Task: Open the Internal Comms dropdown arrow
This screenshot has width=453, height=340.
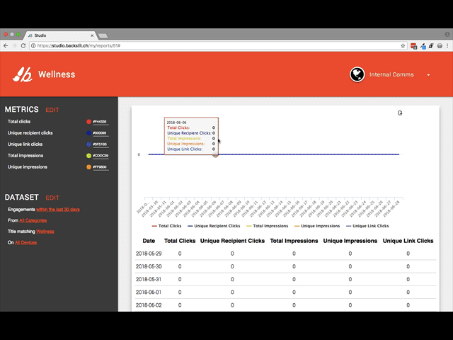Action: 428,75
